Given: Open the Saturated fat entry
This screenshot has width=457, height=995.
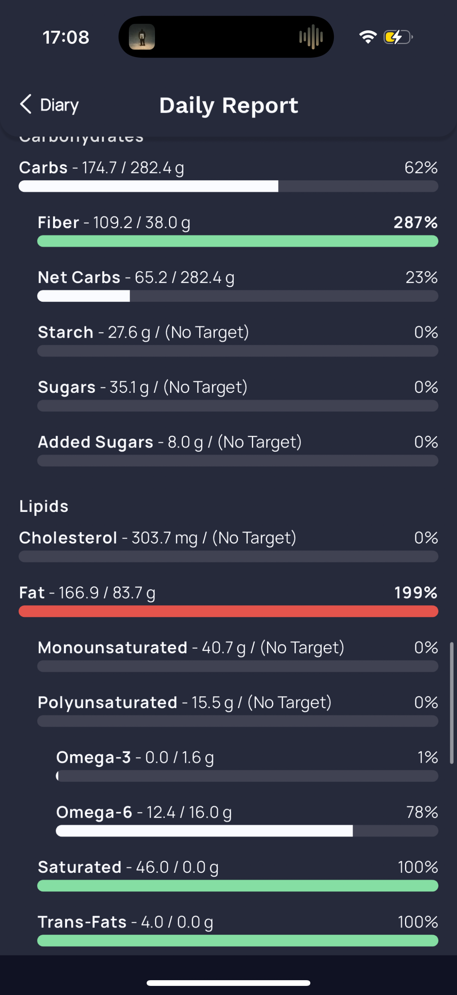Looking at the screenshot, I should click(238, 874).
